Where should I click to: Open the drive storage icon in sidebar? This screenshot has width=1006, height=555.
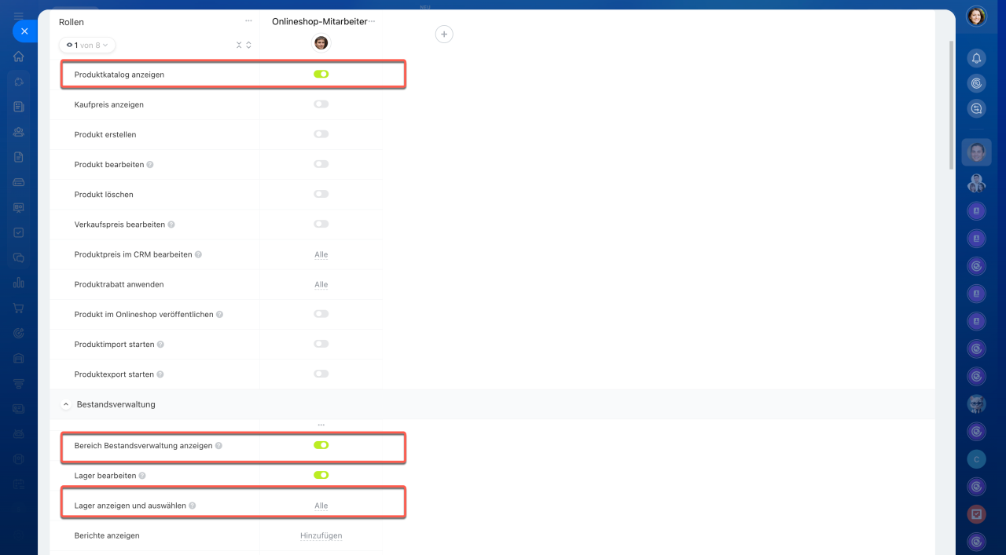[19, 182]
